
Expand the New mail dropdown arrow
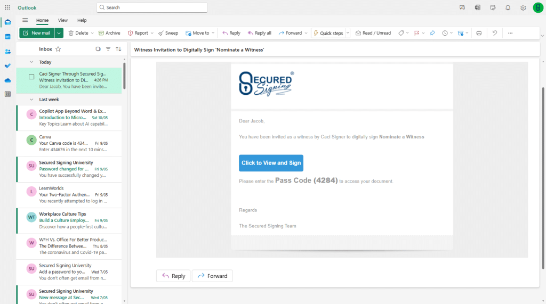click(x=59, y=33)
